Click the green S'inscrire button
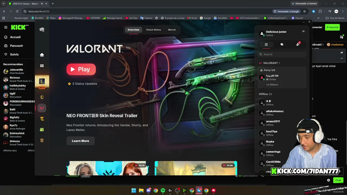This screenshot has width=347, height=195. [332, 27]
